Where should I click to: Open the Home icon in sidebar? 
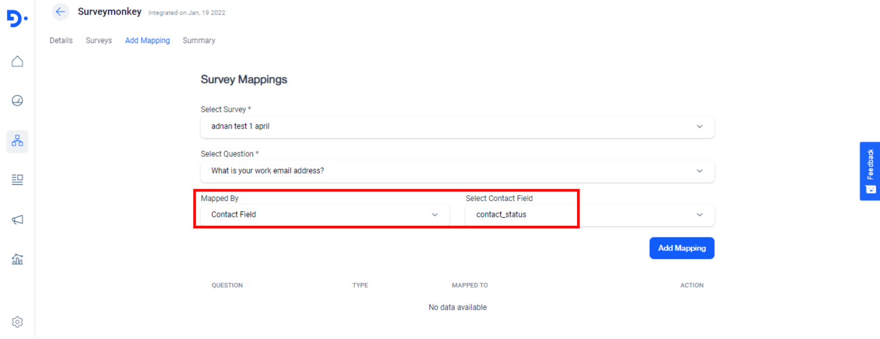coord(17,62)
